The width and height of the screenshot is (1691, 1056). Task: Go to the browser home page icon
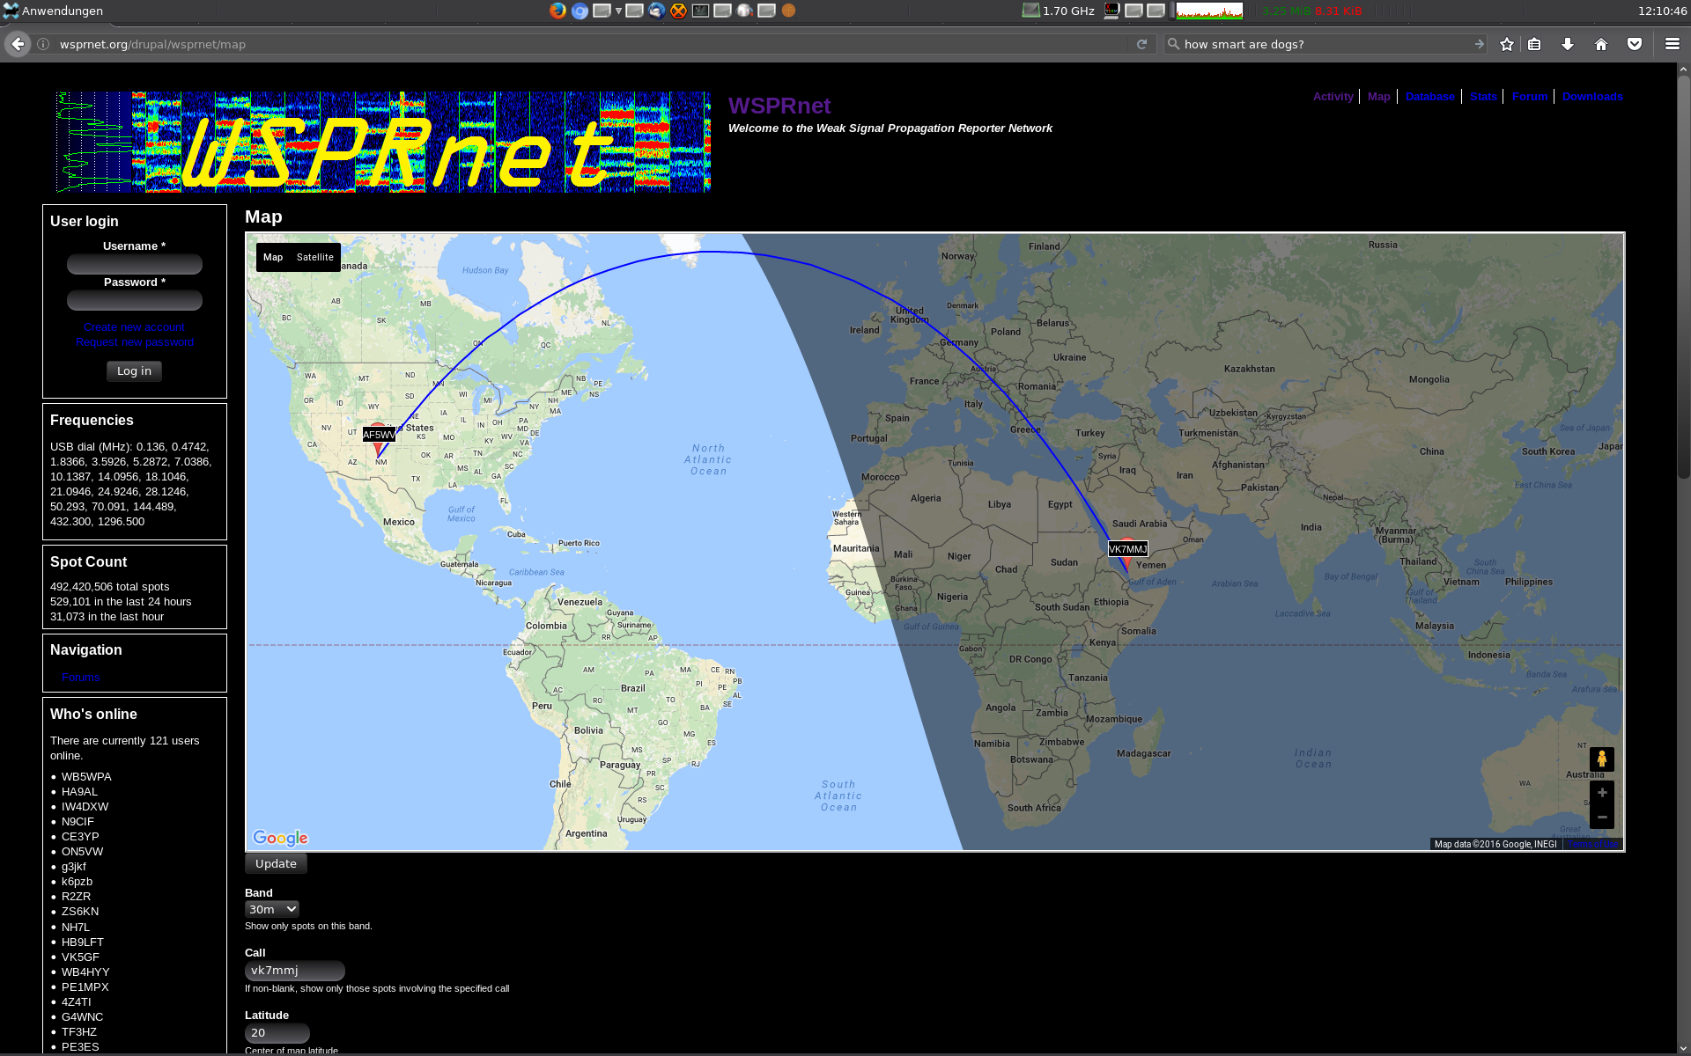pyautogui.click(x=1601, y=44)
